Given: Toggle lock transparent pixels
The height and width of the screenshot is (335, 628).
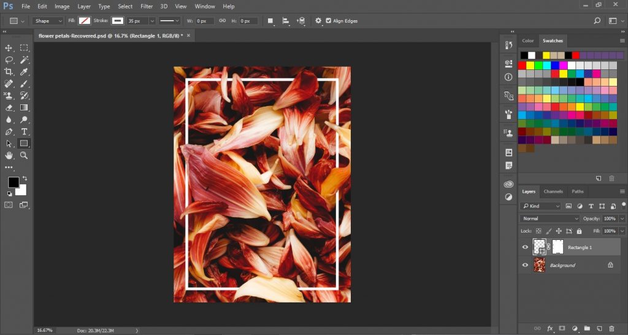Looking at the screenshot, I should [538, 231].
